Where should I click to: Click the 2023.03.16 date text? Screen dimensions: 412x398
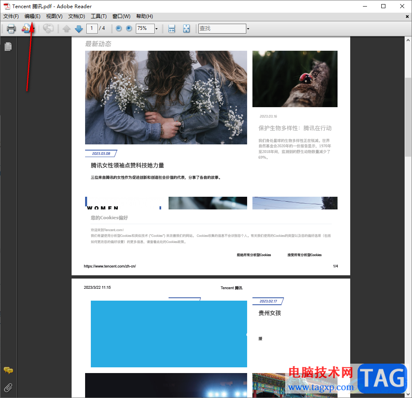pyautogui.click(x=268, y=116)
